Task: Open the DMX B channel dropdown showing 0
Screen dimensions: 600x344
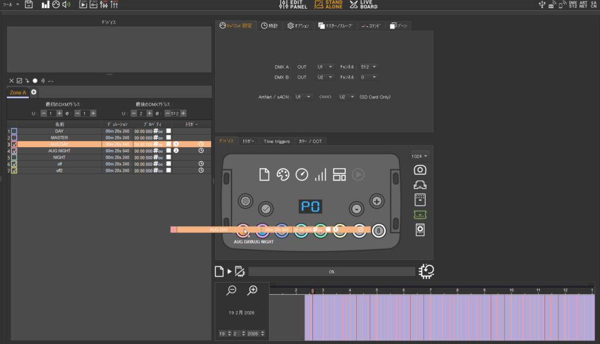Action: point(369,77)
